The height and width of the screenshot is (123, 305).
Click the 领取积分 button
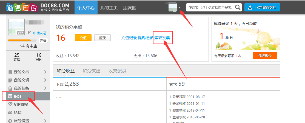[x=265, y=56]
